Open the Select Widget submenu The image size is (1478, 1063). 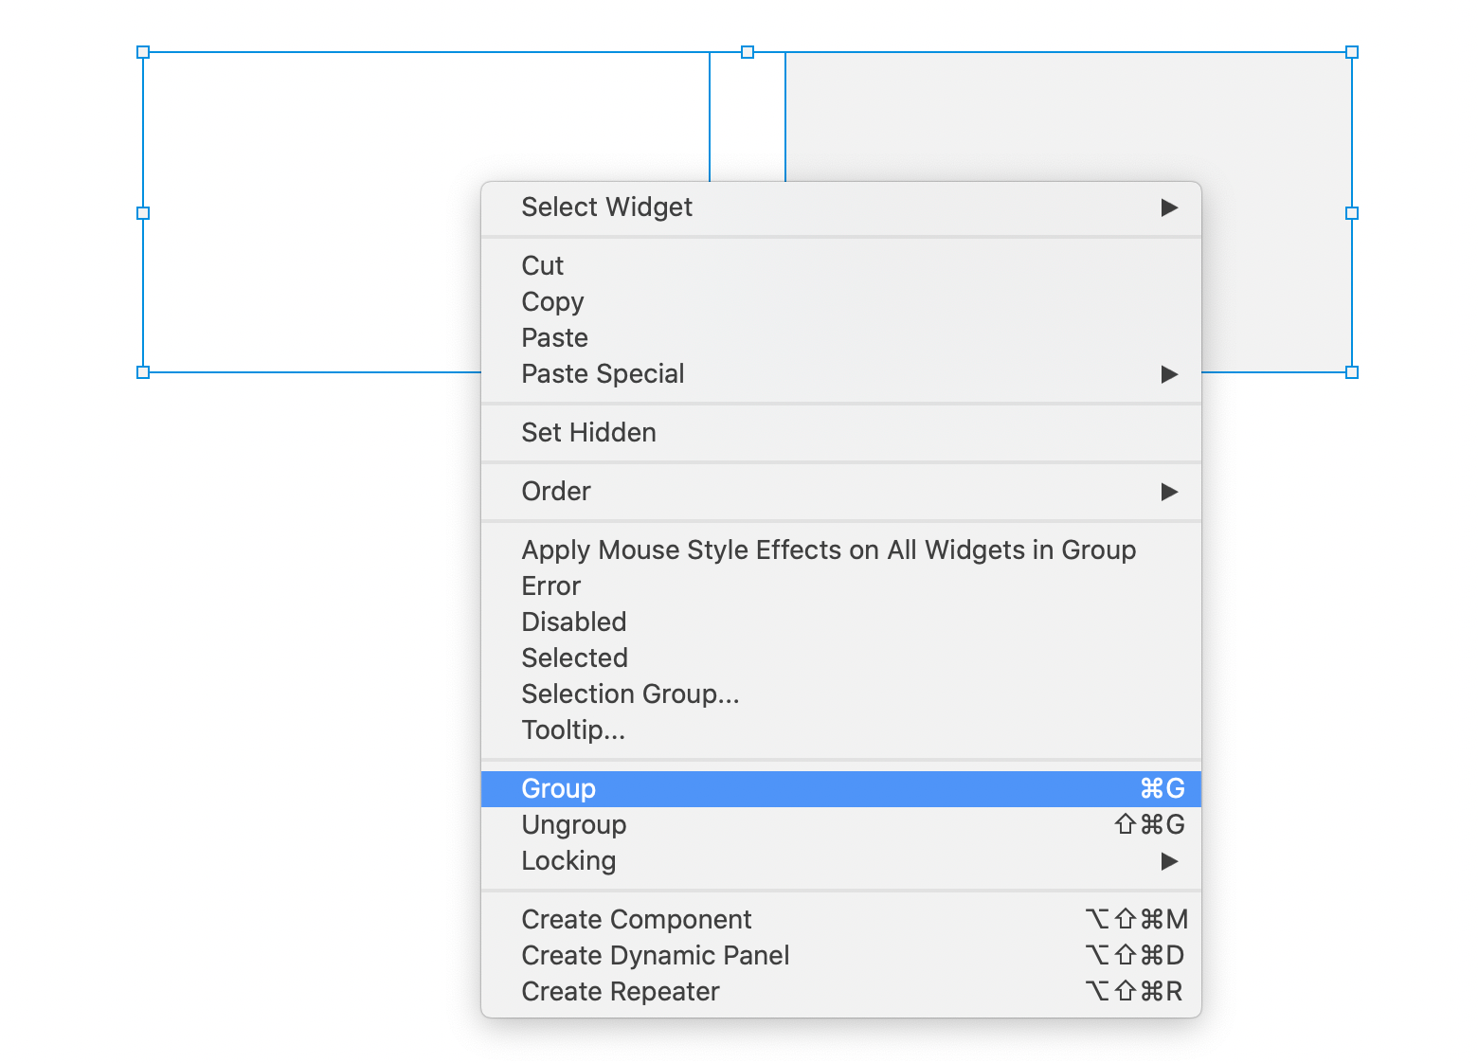pos(841,207)
